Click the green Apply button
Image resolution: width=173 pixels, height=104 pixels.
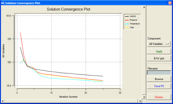[159, 51]
